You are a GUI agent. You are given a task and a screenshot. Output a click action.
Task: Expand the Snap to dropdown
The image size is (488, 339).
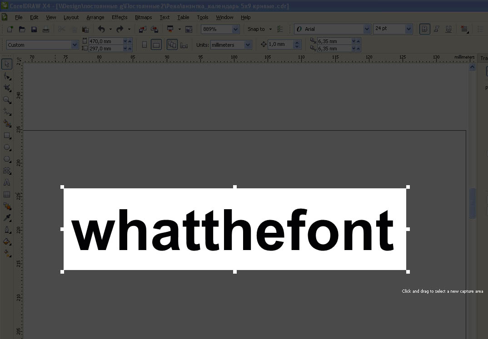(270, 29)
